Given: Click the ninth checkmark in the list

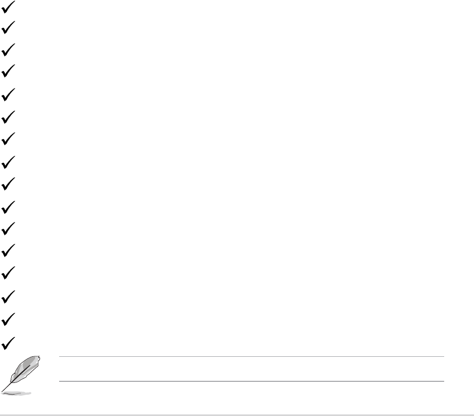Looking at the screenshot, I should coord(9,184).
